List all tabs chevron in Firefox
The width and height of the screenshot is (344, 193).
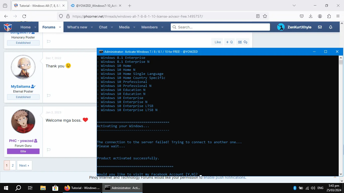[x=294, y=6]
